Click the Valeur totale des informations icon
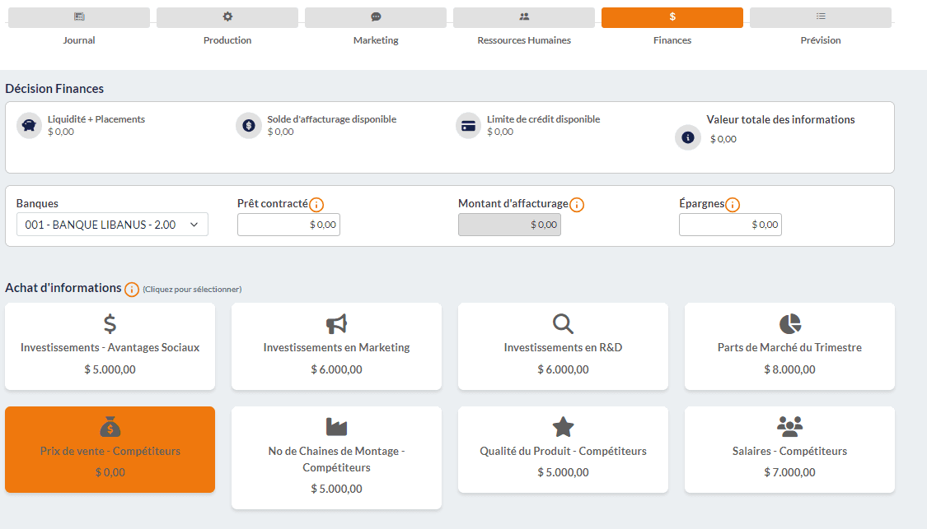927x529 pixels. tap(688, 137)
